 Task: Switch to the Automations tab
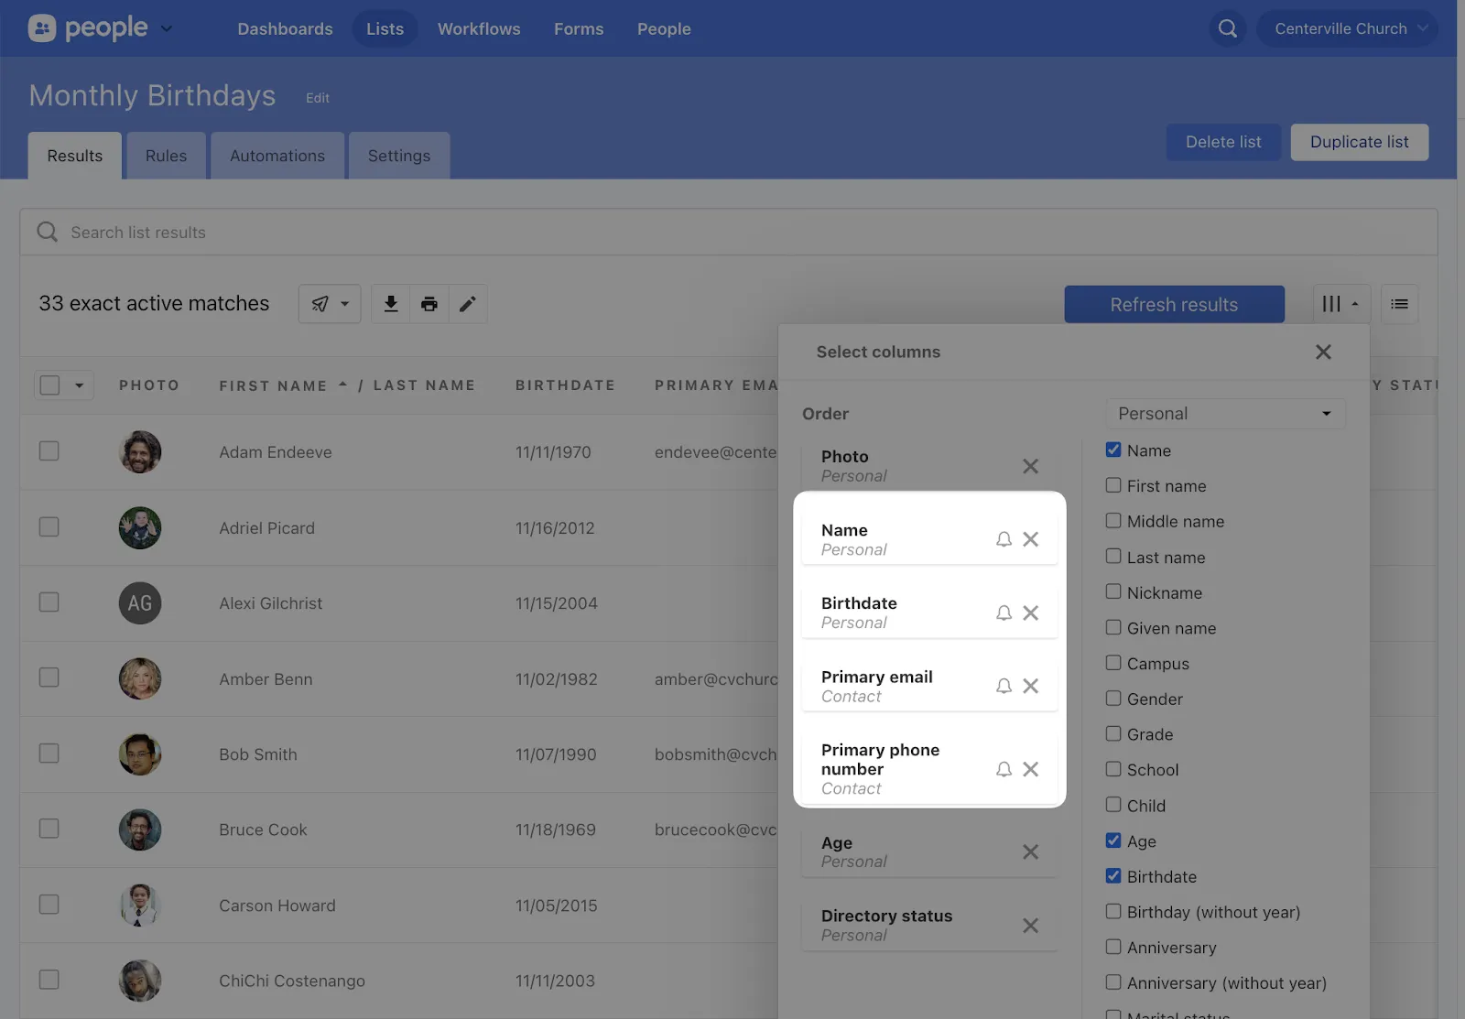277,156
